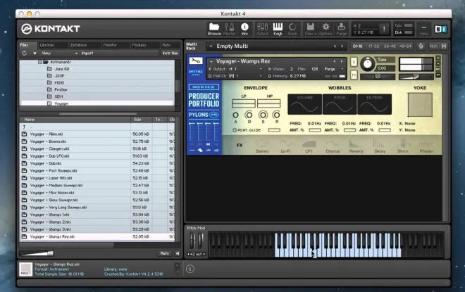This screenshot has width=465, height=292.
Task: Click the Purge icon in main toolbar
Action: [341, 29]
